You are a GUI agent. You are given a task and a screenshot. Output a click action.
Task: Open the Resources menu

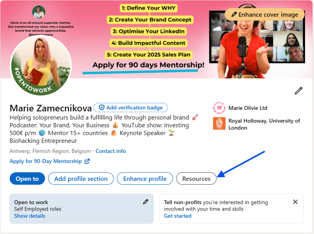[196, 179]
